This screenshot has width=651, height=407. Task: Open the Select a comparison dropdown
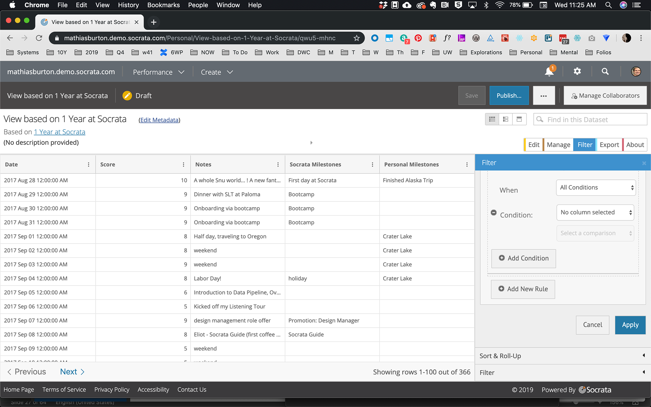coord(595,233)
